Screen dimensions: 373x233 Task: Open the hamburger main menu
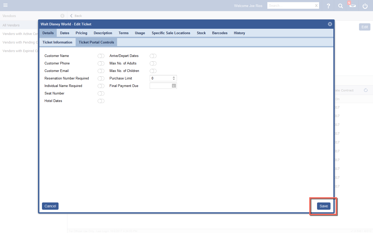5,5
